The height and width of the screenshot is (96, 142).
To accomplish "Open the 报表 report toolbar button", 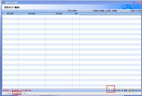I will 108,11.
